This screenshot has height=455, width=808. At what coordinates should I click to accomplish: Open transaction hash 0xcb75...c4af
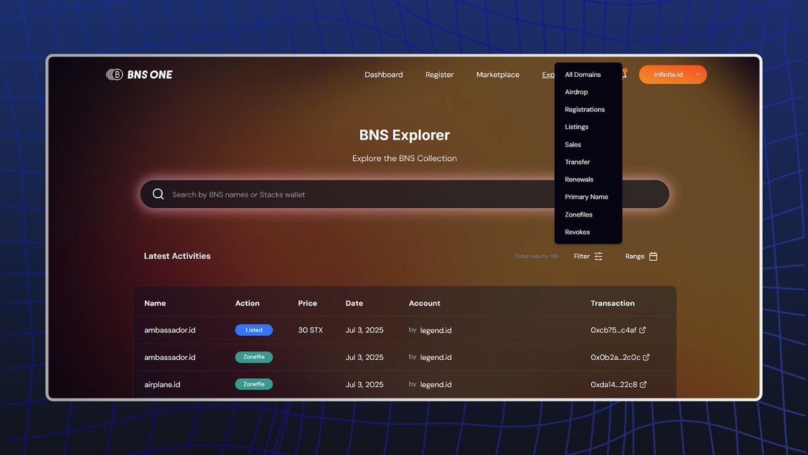click(x=613, y=330)
